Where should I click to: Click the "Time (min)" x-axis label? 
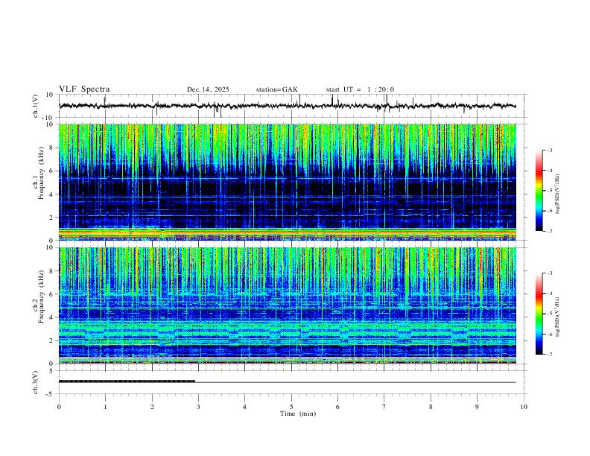pyautogui.click(x=298, y=414)
